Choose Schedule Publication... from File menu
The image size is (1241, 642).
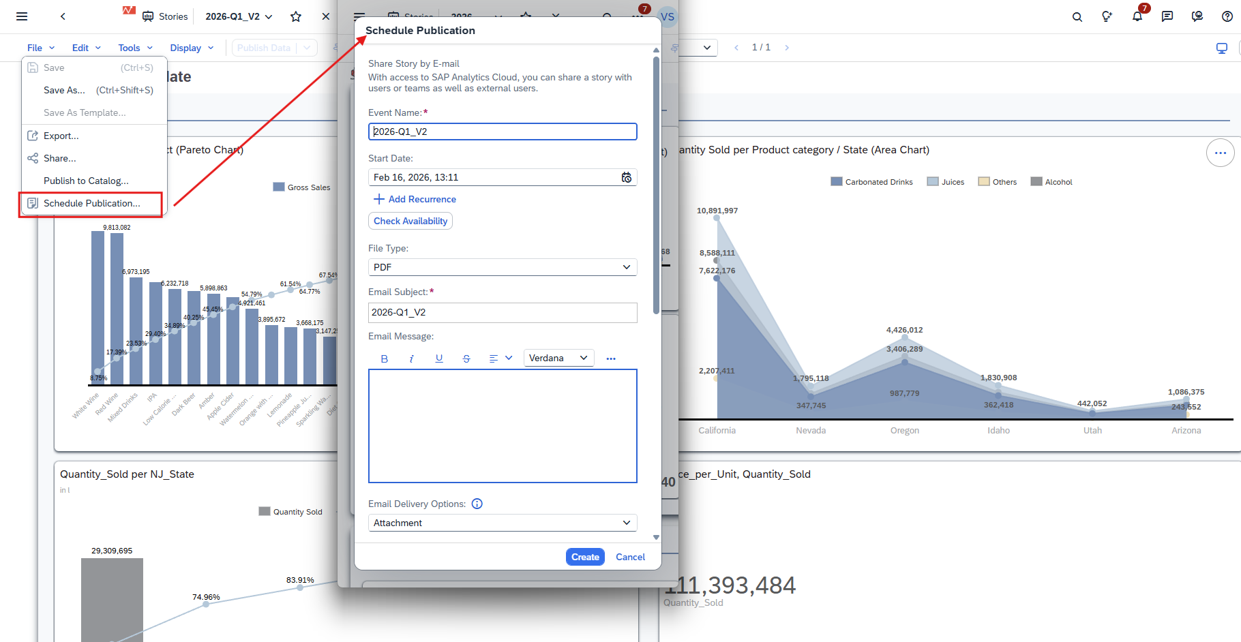[91, 203]
